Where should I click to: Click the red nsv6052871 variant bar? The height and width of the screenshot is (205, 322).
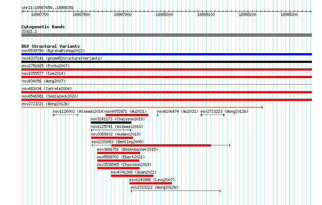click(x=127, y=115)
